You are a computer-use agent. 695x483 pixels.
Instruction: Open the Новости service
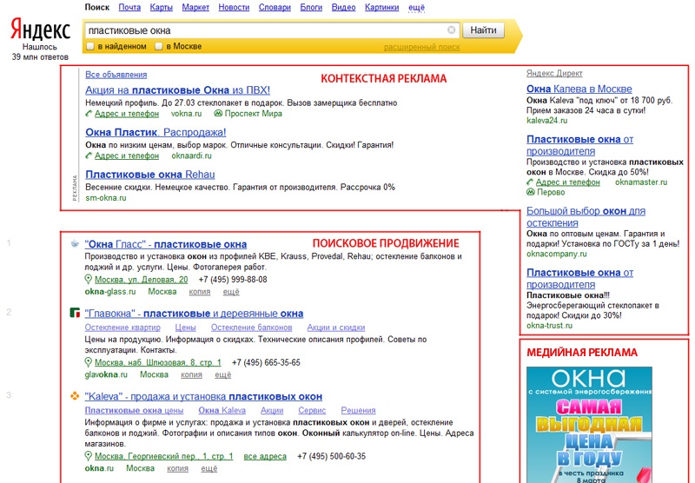pyautogui.click(x=234, y=8)
